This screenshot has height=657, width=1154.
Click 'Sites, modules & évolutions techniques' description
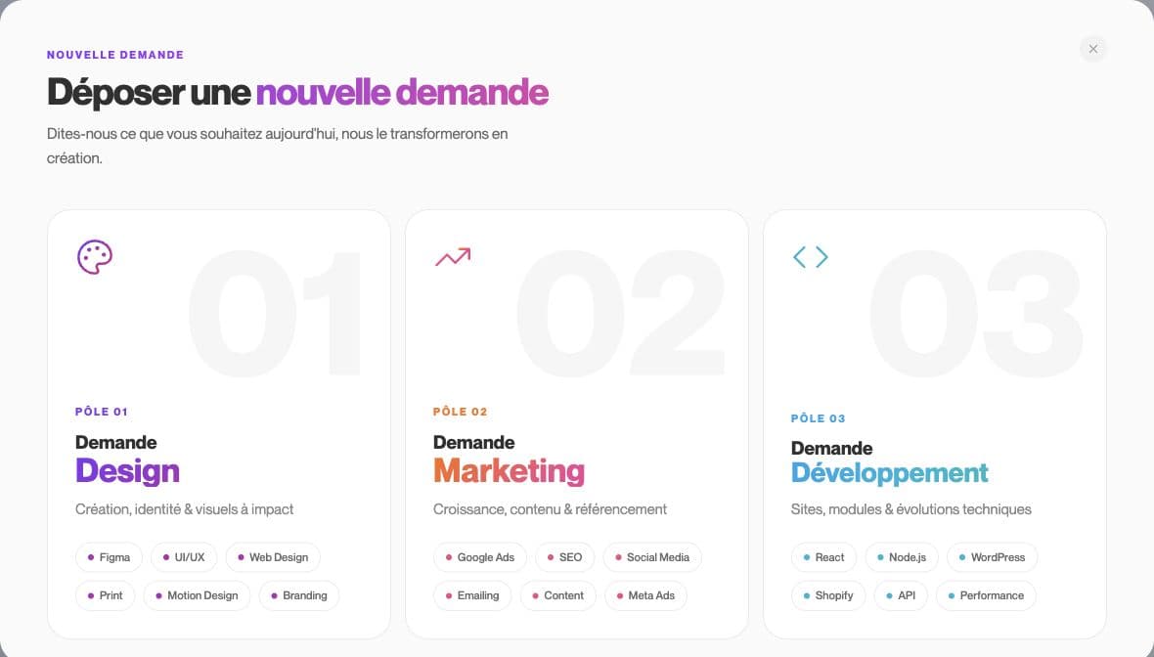911,509
